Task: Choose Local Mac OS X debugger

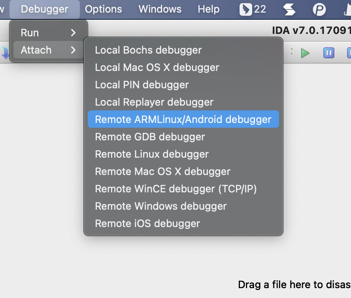Action: [x=157, y=67]
